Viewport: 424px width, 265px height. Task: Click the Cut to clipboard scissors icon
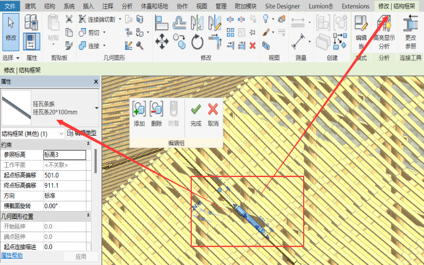coord(69,19)
